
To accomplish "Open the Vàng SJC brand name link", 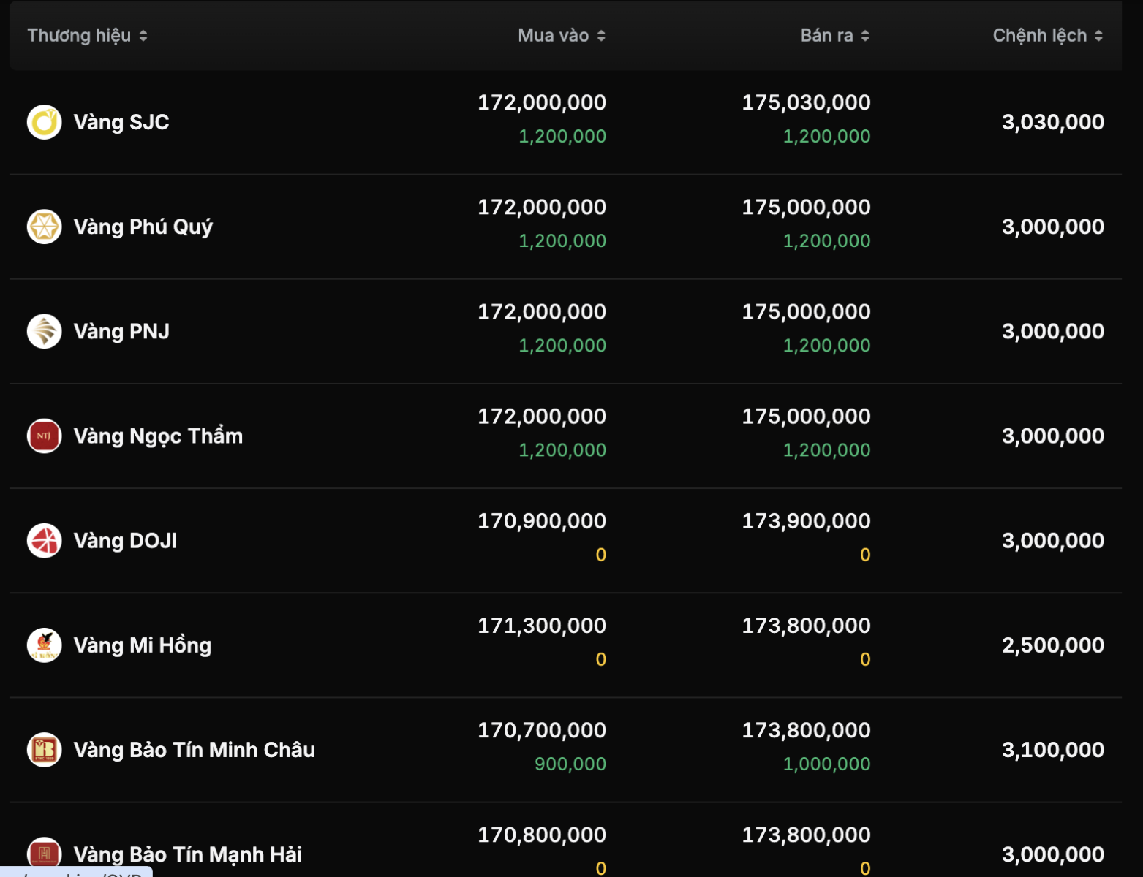I will (x=121, y=122).
